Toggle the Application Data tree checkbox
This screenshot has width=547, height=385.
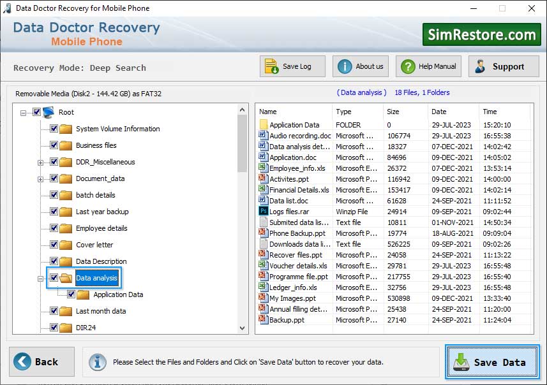click(71, 294)
